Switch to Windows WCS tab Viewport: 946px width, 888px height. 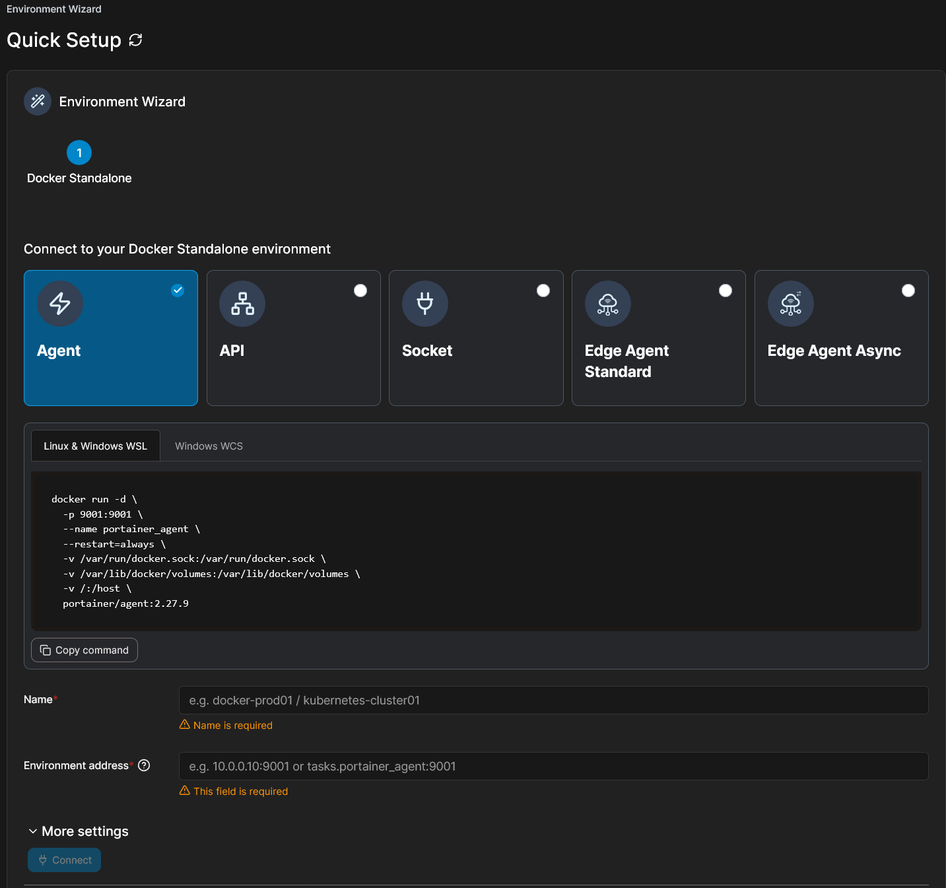209,446
